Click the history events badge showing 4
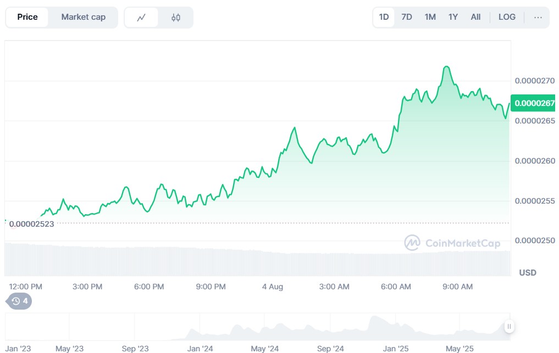Image resolution: width=559 pixels, height=353 pixels. 19,301
